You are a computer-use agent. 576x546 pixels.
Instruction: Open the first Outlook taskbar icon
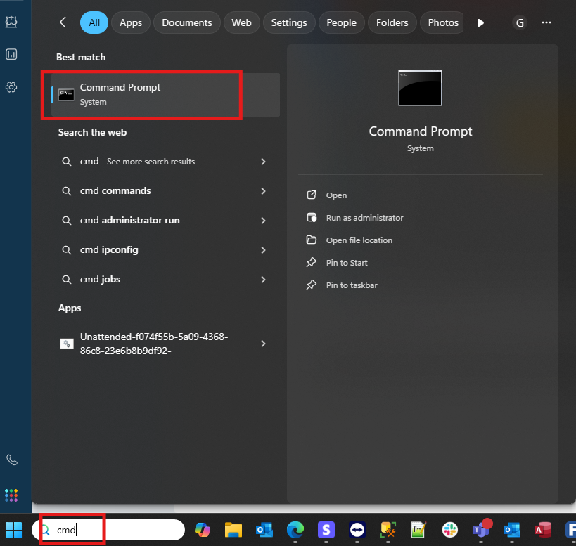pos(264,530)
